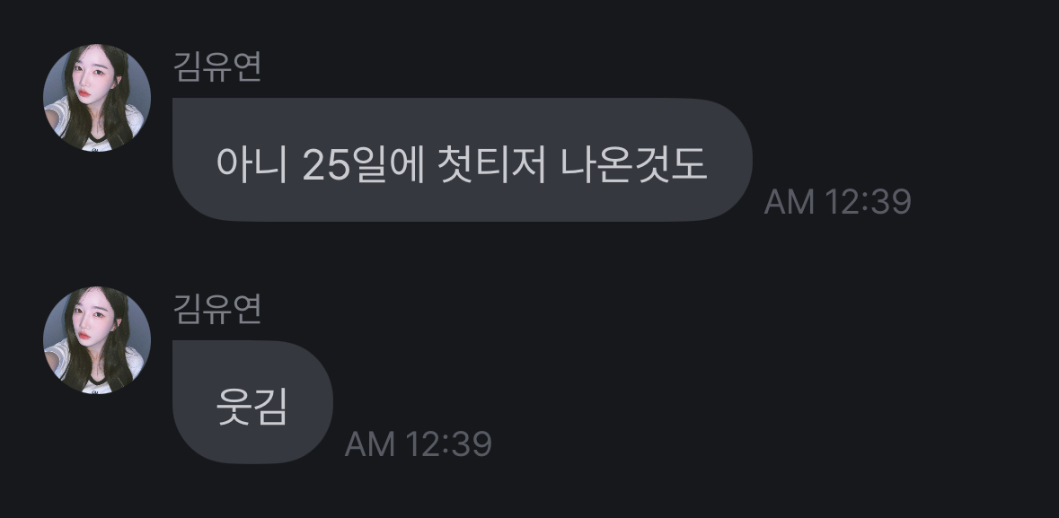
Task: Click the '웃김' text inside second bubble
Action: pyautogui.click(x=252, y=407)
